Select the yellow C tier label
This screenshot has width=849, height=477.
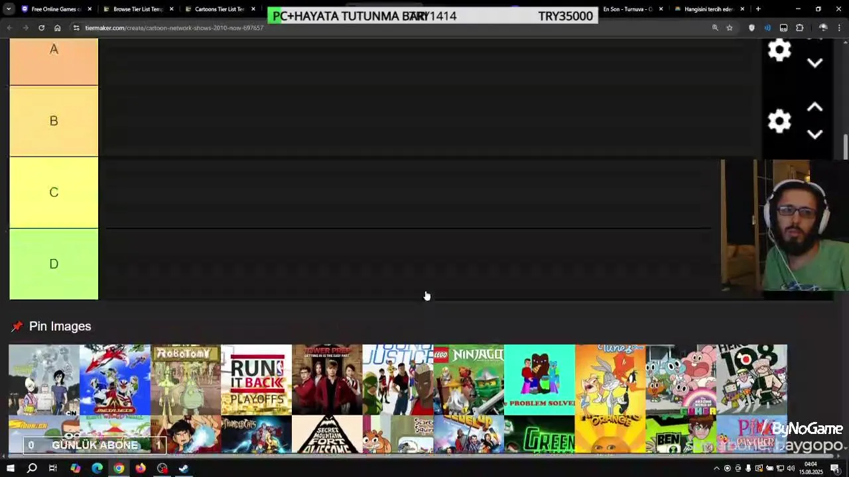pos(54,193)
